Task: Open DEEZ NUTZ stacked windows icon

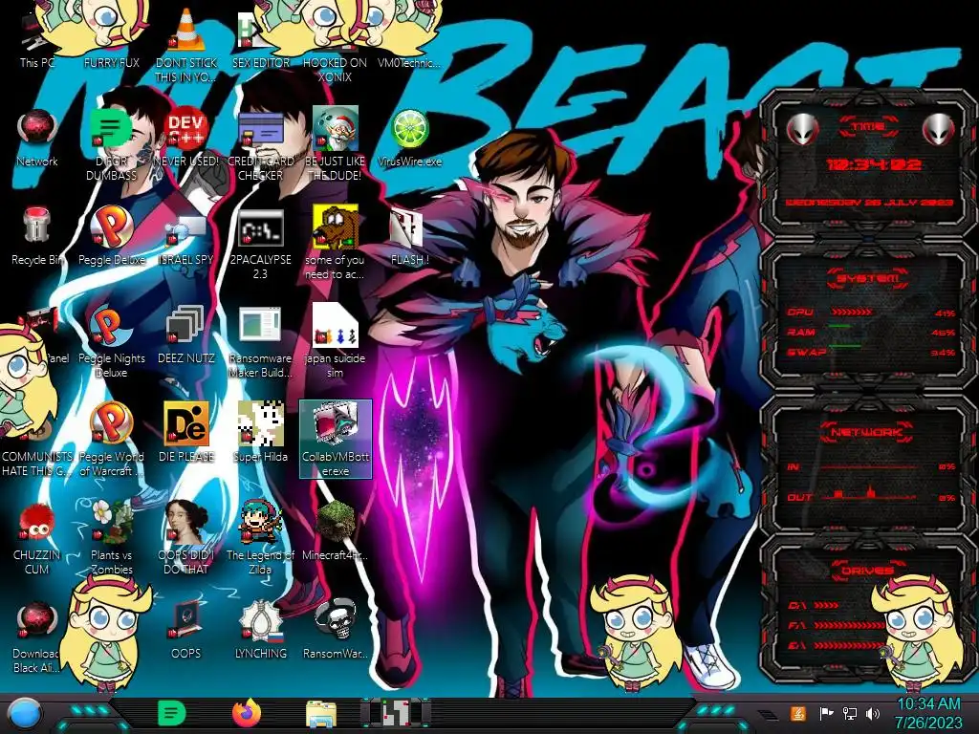Action: click(x=186, y=335)
